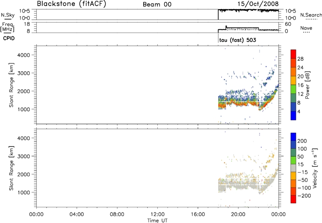Image resolution: width=322 pixels, height=223 pixels.
Task: Click the velocity panel 'Slant Range [km]' label
Action: [x=11, y=168]
